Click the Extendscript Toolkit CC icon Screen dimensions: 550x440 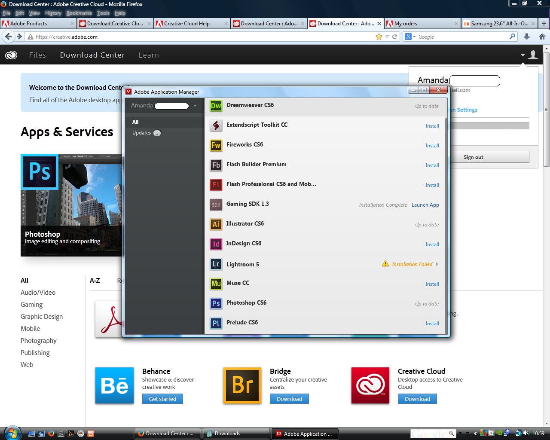pyautogui.click(x=216, y=125)
